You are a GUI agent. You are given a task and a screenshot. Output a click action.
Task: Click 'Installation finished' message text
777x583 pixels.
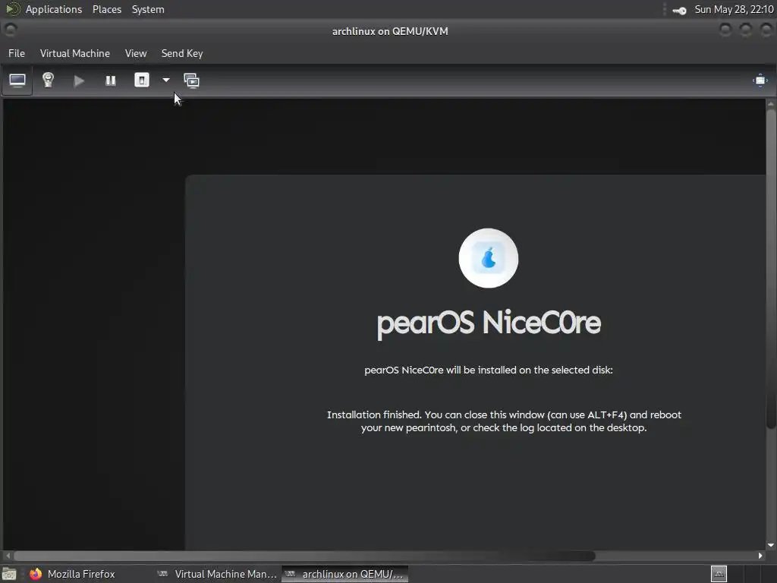504,421
